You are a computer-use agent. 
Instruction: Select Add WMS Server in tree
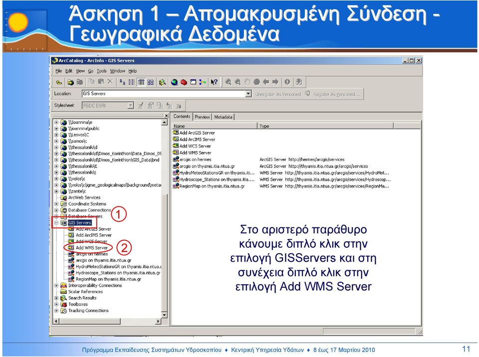pyautogui.click(x=92, y=248)
